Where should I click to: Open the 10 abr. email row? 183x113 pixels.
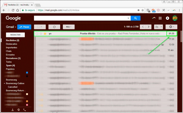(x=106, y=50)
